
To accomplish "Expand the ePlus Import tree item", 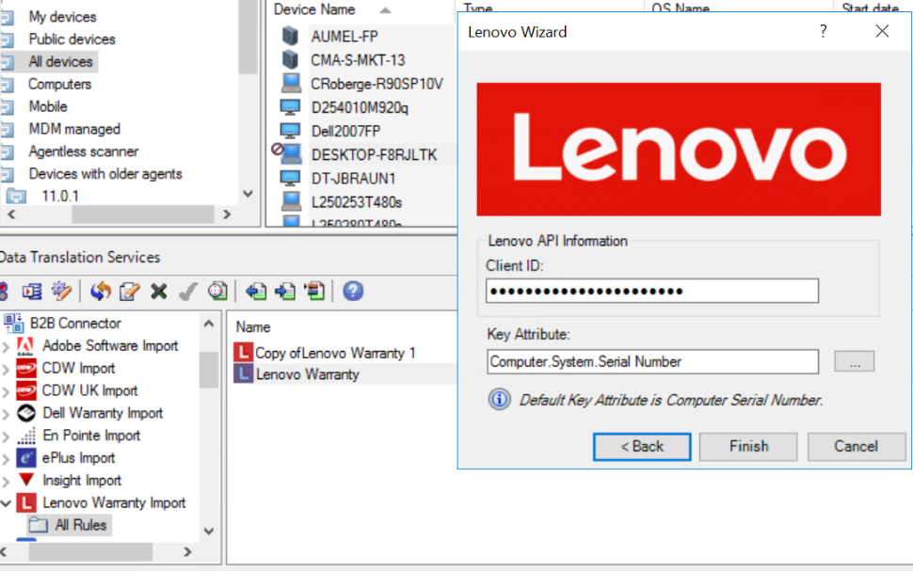I will (7, 458).
